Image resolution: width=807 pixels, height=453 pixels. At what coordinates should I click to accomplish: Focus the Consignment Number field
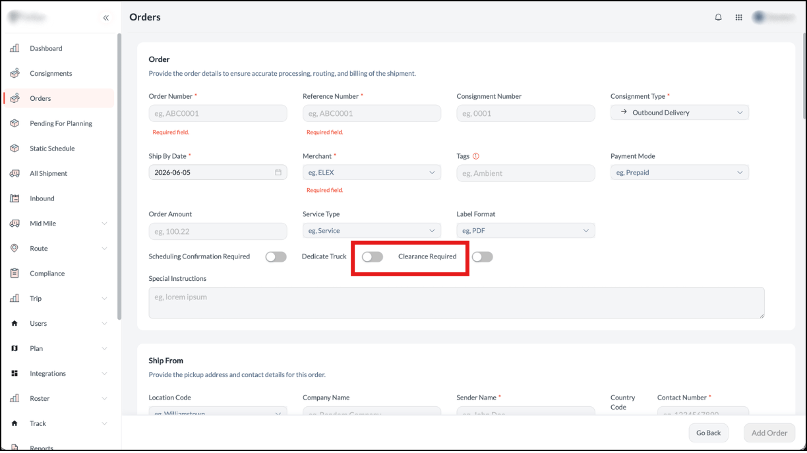[x=525, y=113]
